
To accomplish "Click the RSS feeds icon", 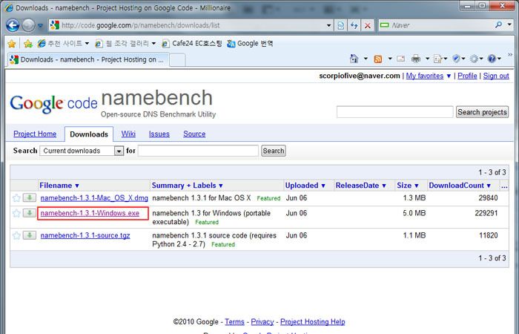I will click(378, 59).
